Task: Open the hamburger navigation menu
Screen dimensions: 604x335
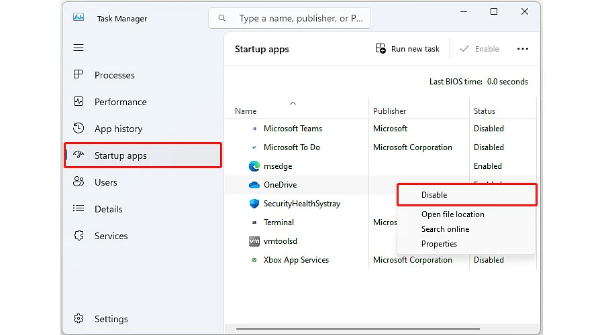Action: (x=79, y=48)
